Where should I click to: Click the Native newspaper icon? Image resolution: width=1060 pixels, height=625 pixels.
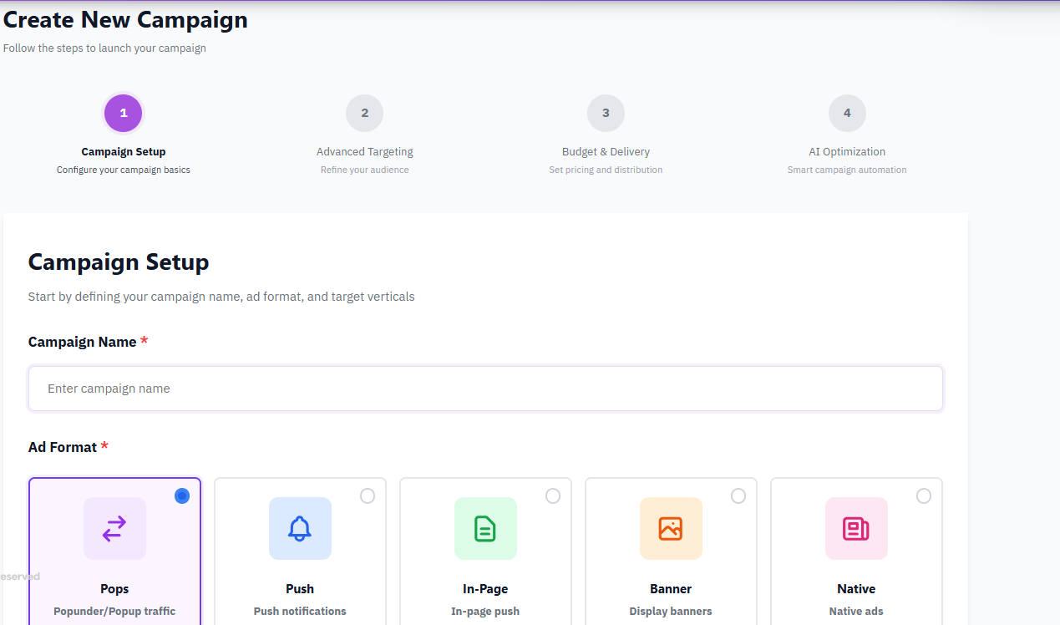pyautogui.click(x=856, y=528)
